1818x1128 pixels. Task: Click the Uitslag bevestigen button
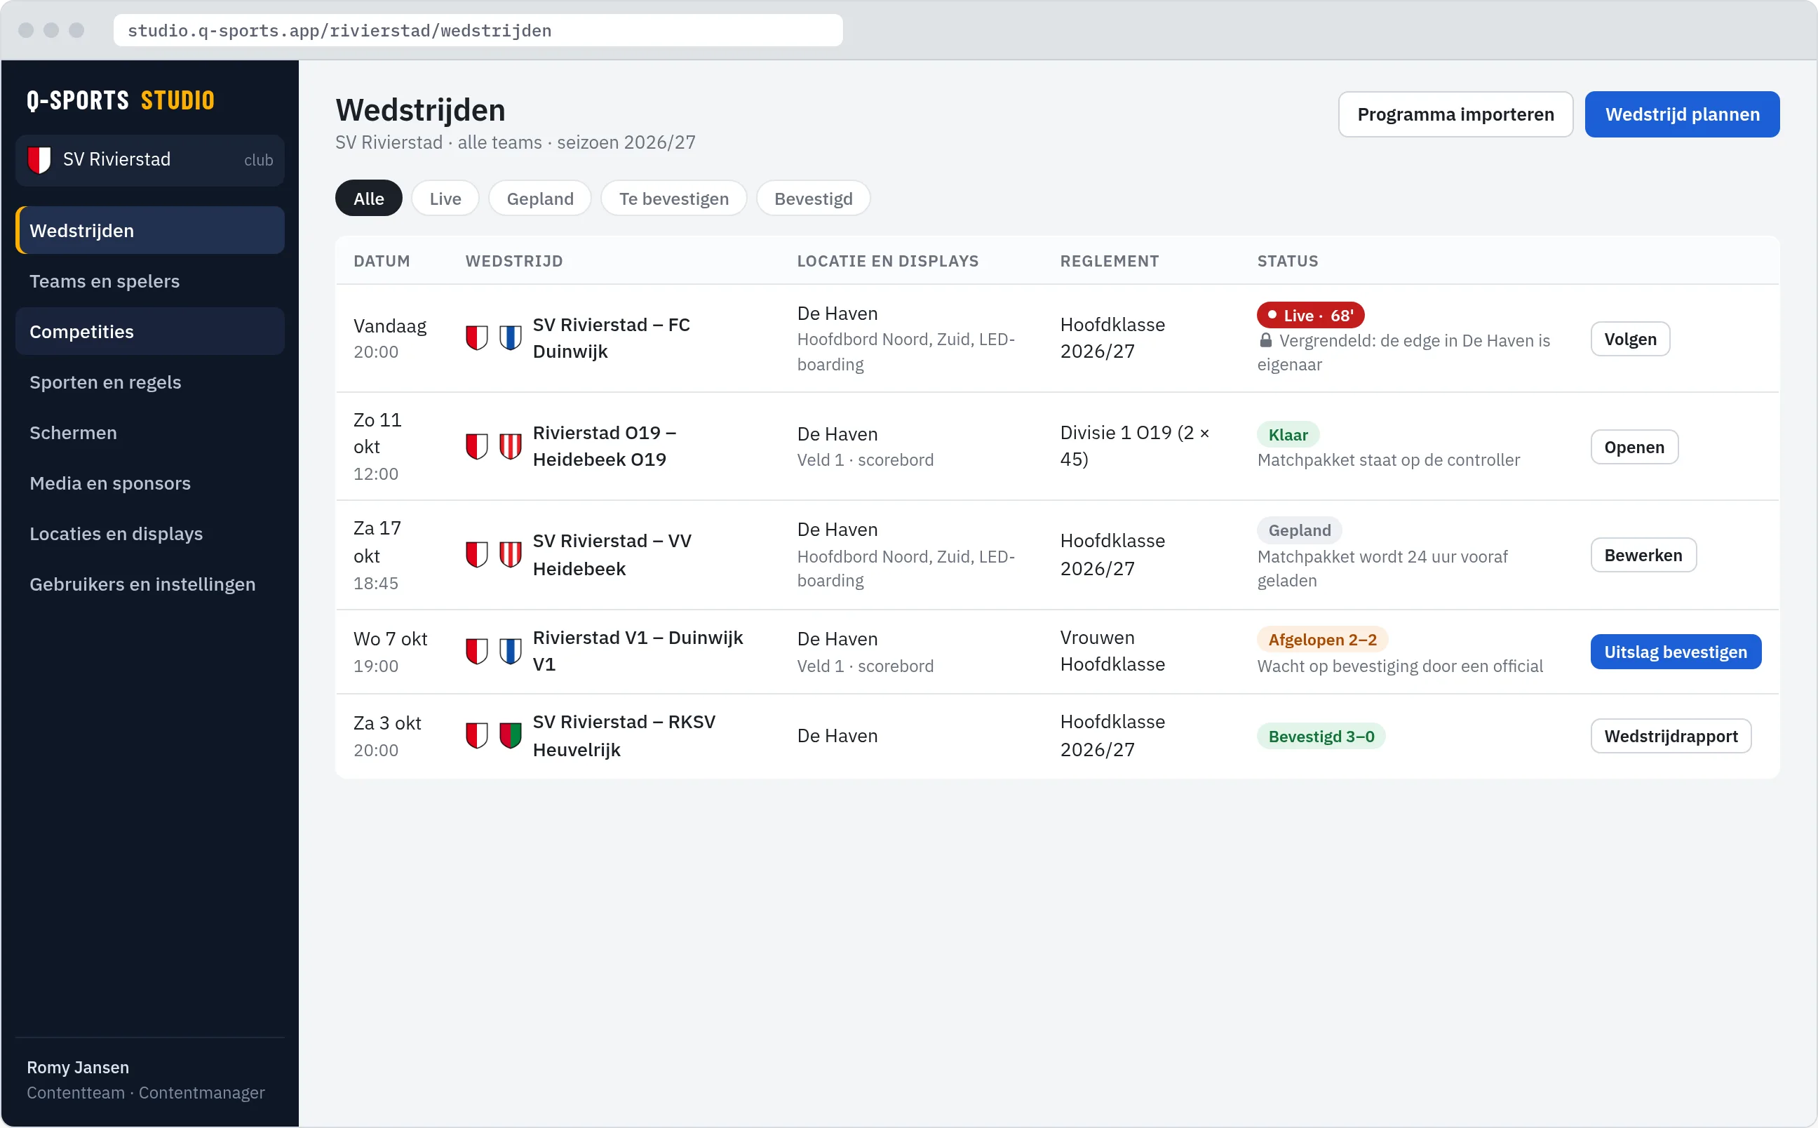pos(1675,652)
